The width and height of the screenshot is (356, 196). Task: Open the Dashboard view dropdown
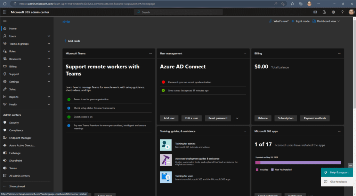pos(326,21)
